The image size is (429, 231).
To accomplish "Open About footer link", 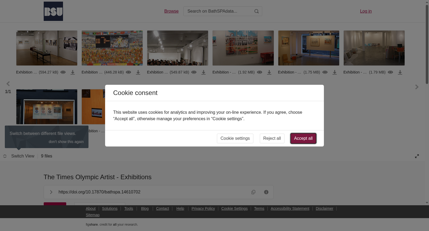I will tap(91, 208).
